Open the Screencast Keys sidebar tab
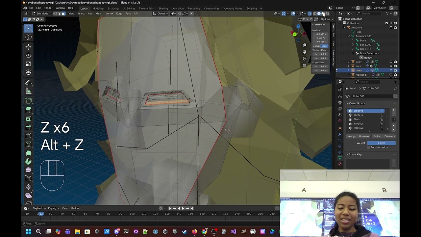The height and width of the screenshot is (237, 421). tap(333, 58)
